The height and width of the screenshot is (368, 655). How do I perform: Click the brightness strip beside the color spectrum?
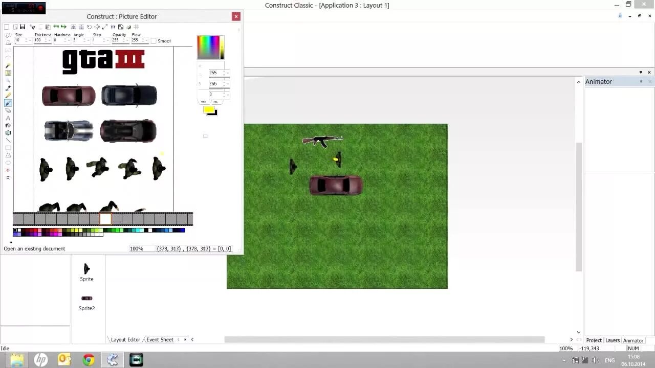222,47
